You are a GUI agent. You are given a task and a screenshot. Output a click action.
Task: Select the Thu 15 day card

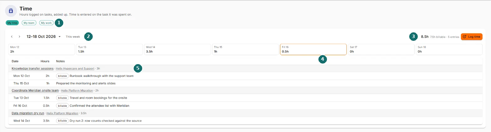pos(245,49)
